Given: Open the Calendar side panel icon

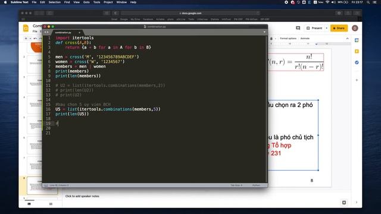Looking at the screenshot, I should [357, 40].
